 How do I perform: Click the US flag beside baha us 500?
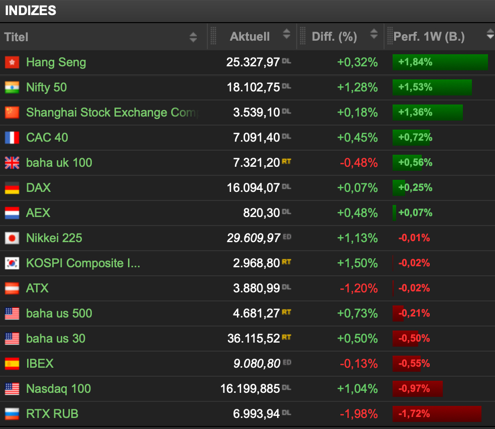pyautogui.click(x=12, y=313)
